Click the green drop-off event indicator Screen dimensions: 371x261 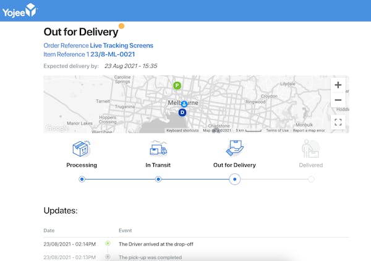[108, 243]
